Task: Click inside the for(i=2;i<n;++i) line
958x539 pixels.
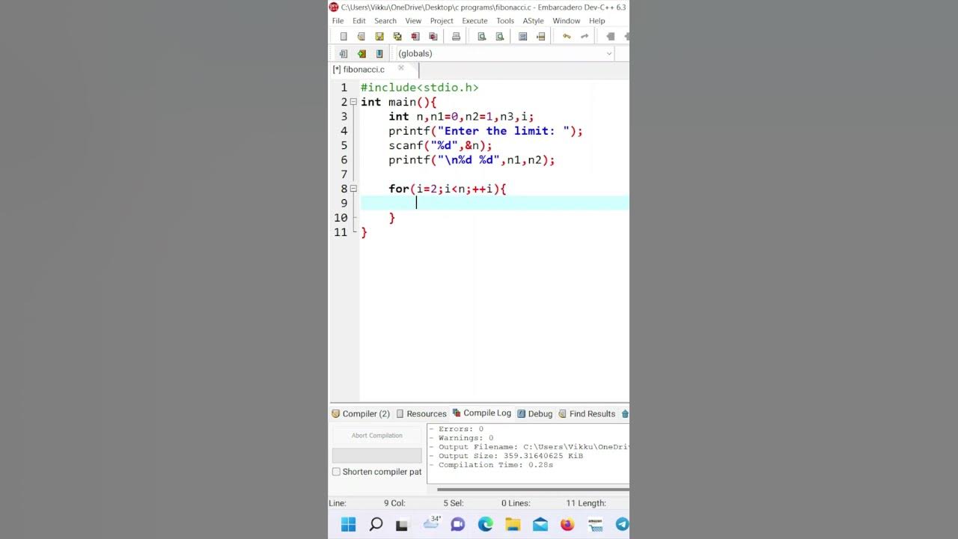Action: click(x=448, y=189)
